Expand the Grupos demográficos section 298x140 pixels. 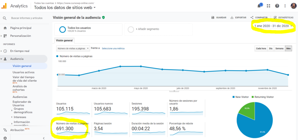[11, 110]
